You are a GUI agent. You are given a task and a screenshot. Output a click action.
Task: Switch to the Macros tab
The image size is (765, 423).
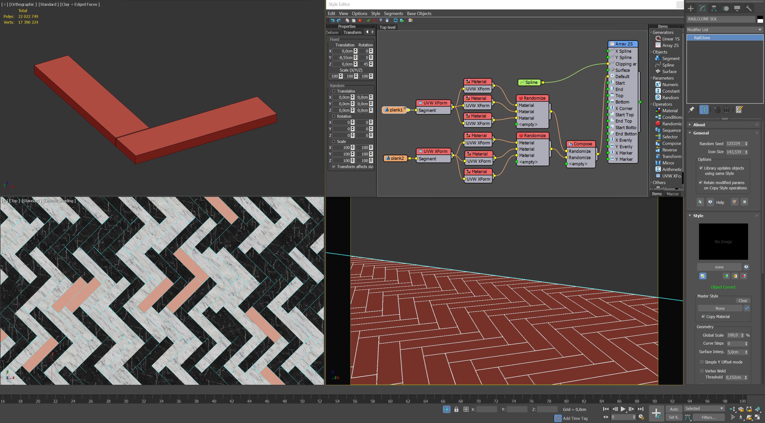click(x=672, y=194)
